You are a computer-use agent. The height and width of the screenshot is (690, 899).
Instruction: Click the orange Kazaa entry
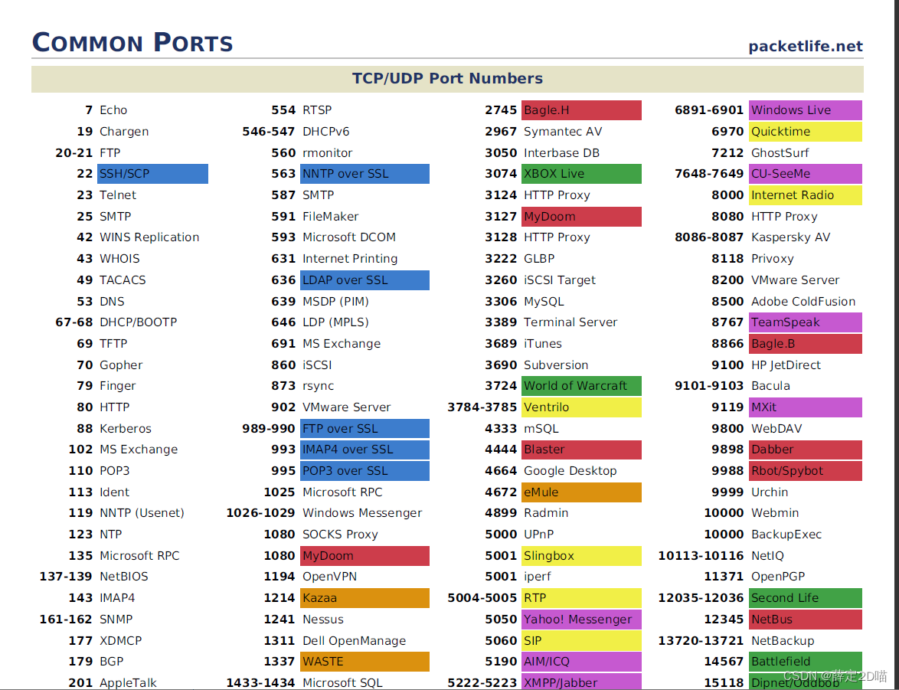[x=365, y=597]
